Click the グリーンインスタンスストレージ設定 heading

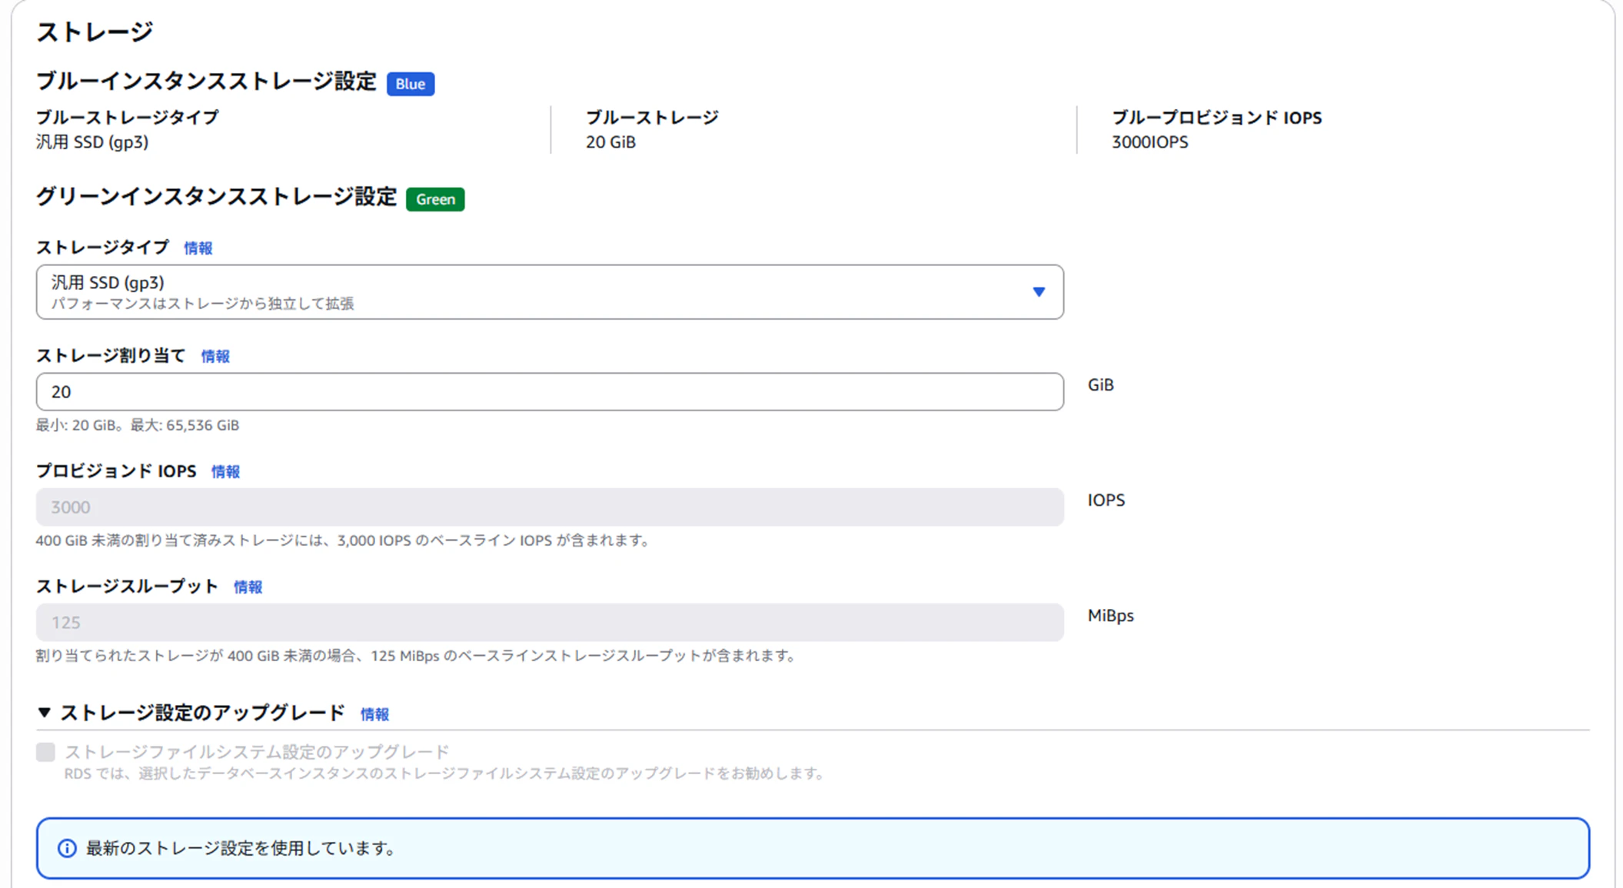pos(216,198)
